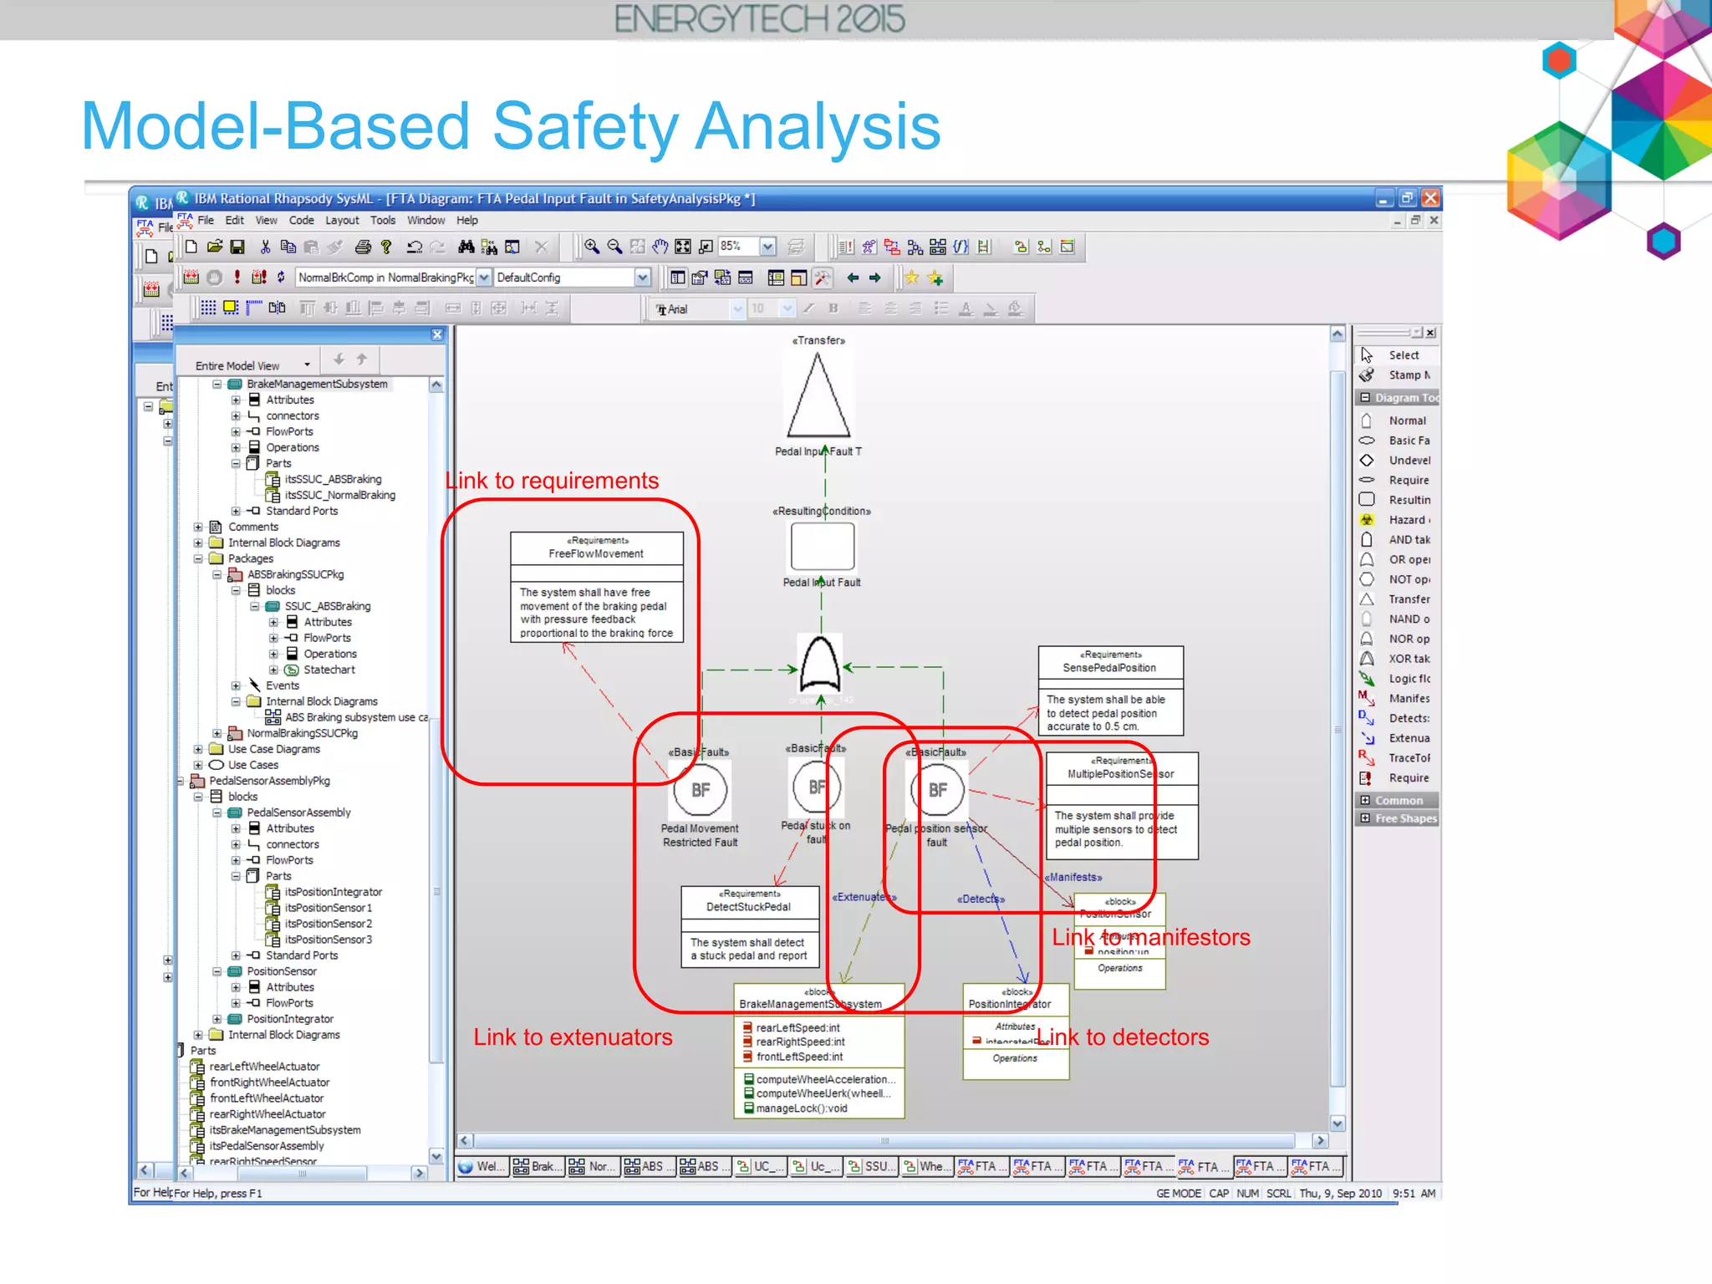The image size is (1712, 1284).
Task: Switch to the Wel... diagram tab
Action: coord(481,1166)
